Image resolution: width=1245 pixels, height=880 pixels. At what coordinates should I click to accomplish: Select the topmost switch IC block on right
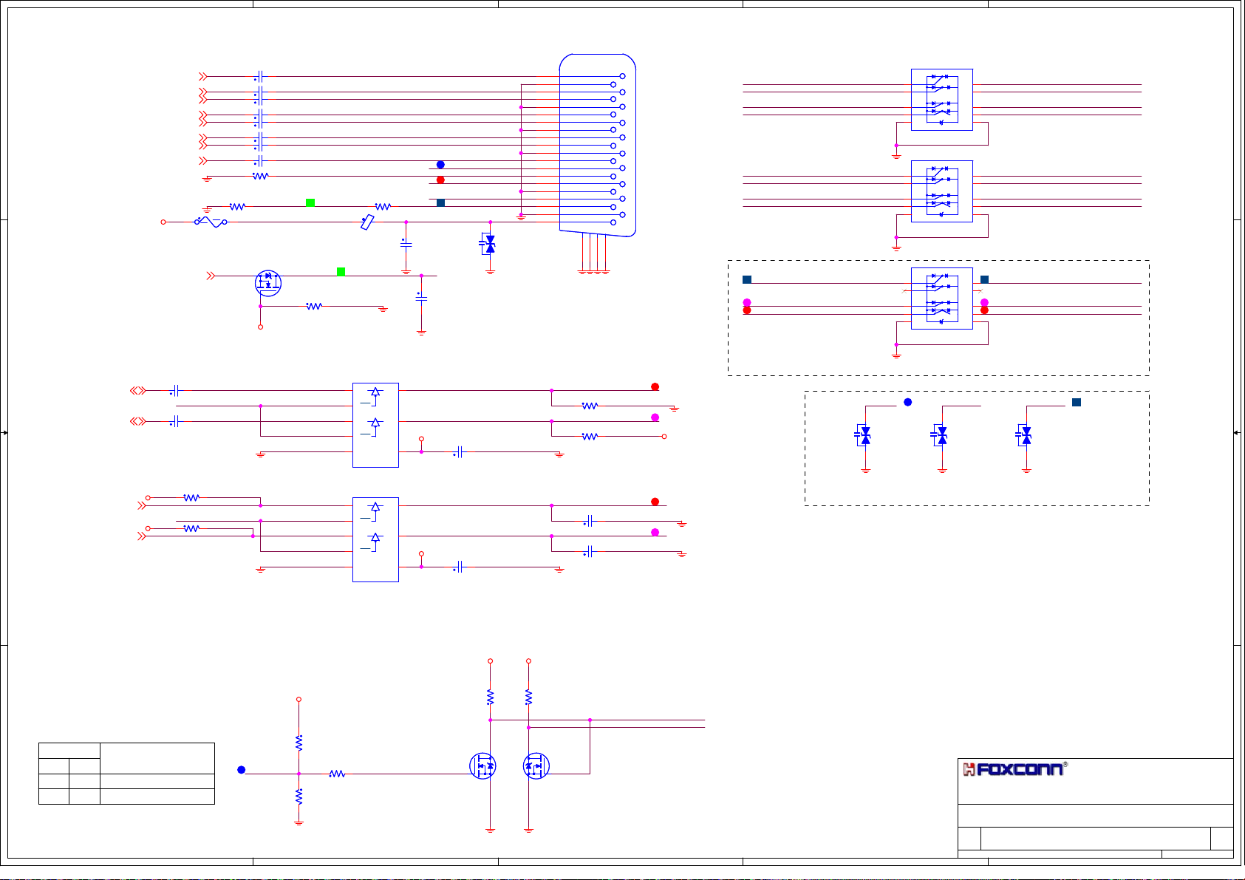(941, 99)
